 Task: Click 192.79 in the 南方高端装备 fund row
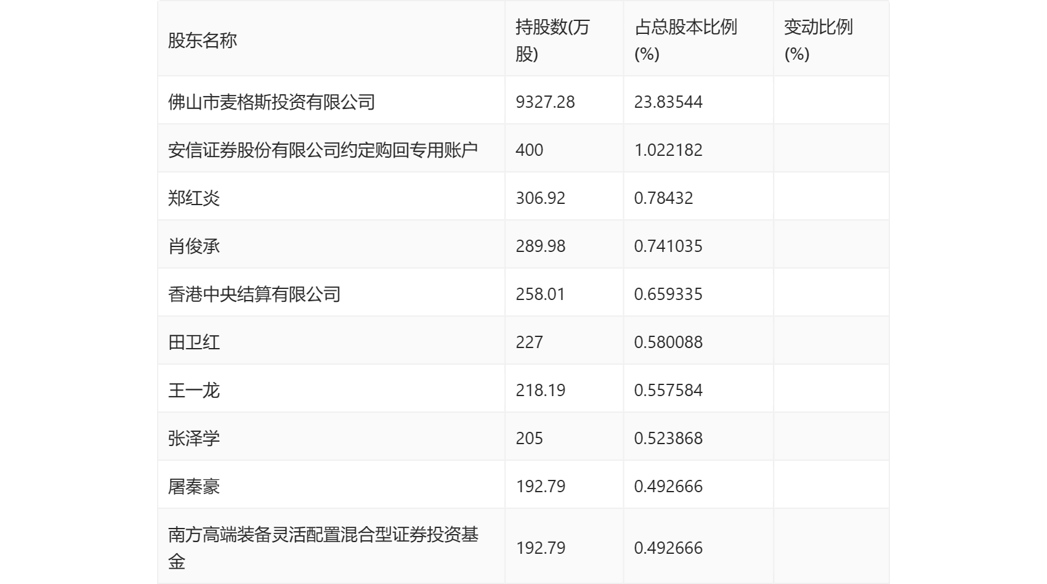(x=540, y=548)
